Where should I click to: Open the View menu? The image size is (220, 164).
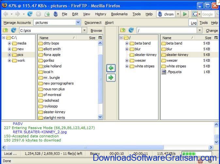(86, 14)
